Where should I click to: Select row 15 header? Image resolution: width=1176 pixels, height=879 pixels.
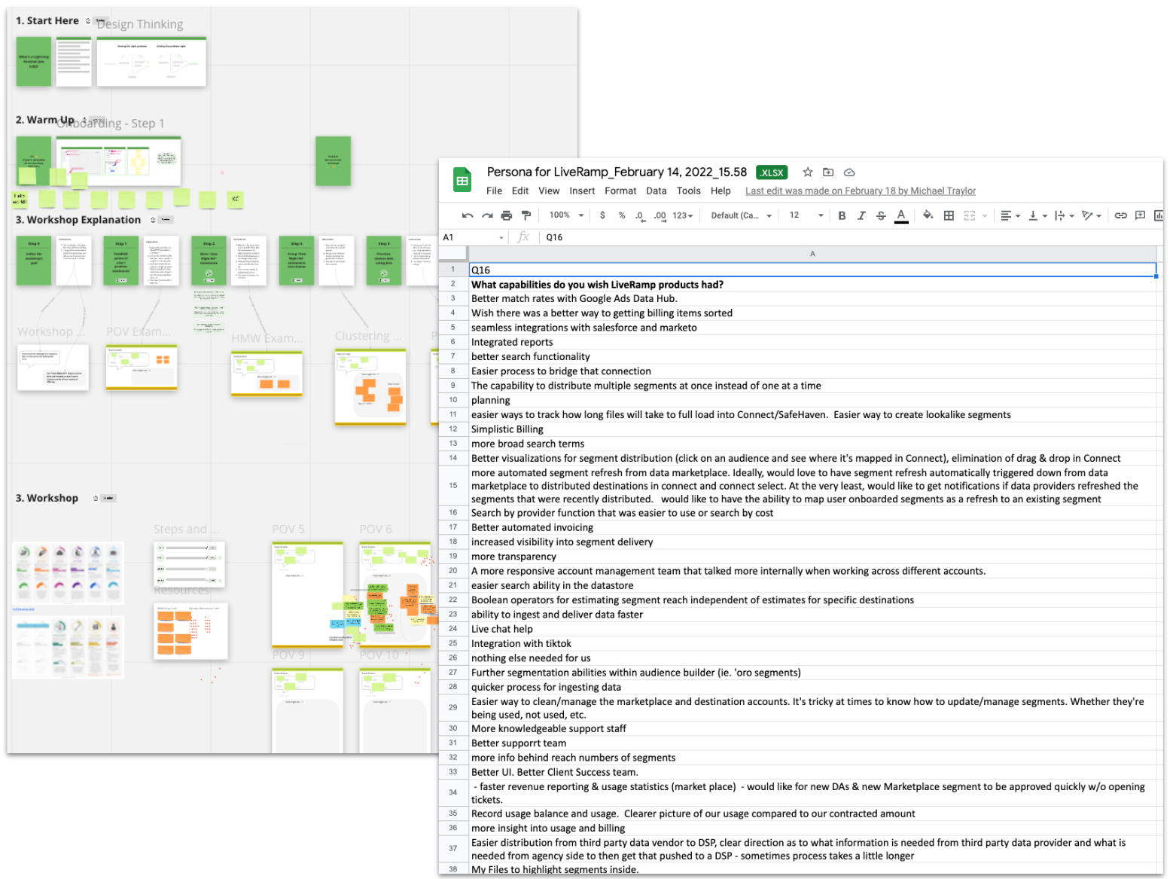[453, 486]
